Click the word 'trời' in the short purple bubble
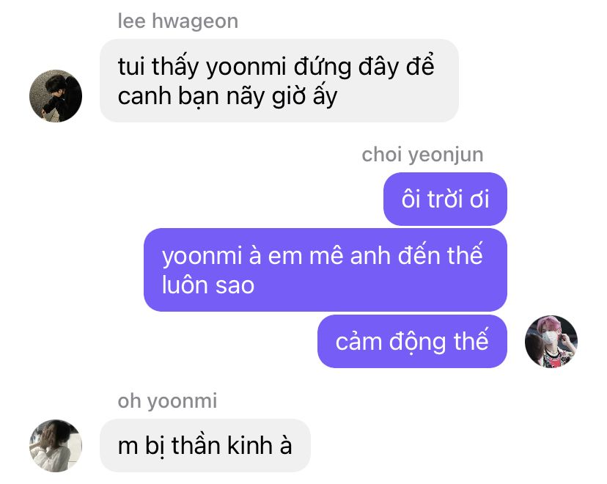Viewport: 607px width, 484px height. tap(445, 199)
